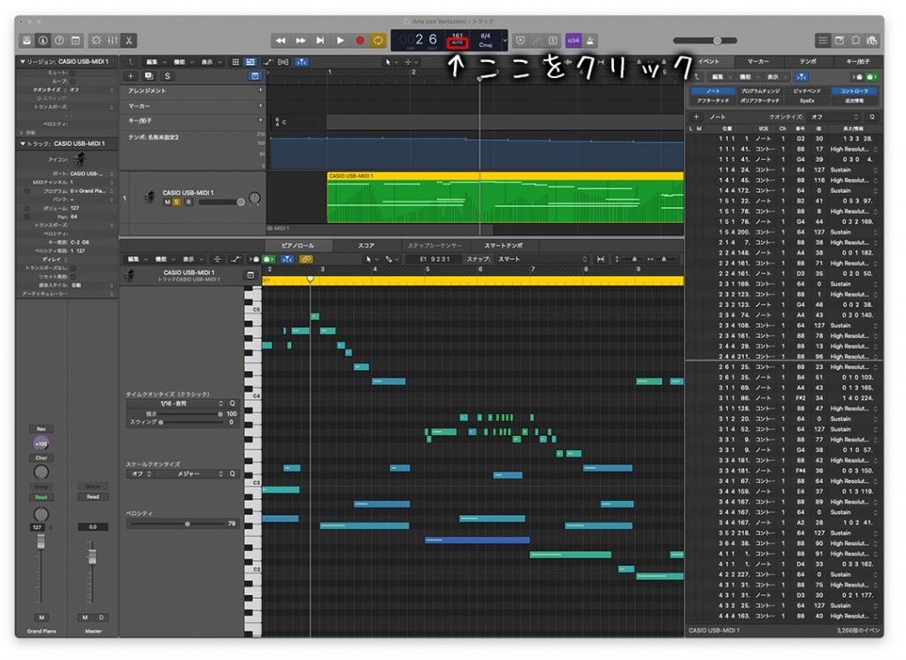Open Editors scissors icon

click(129, 41)
